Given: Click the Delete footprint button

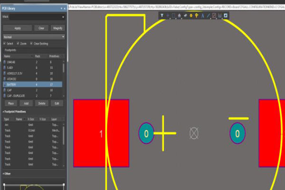Looking at the screenshot, I should (42, 103).
